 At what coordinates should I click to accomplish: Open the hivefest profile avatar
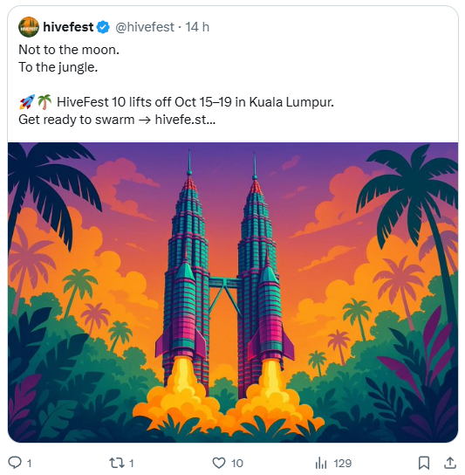click(29, 27)
